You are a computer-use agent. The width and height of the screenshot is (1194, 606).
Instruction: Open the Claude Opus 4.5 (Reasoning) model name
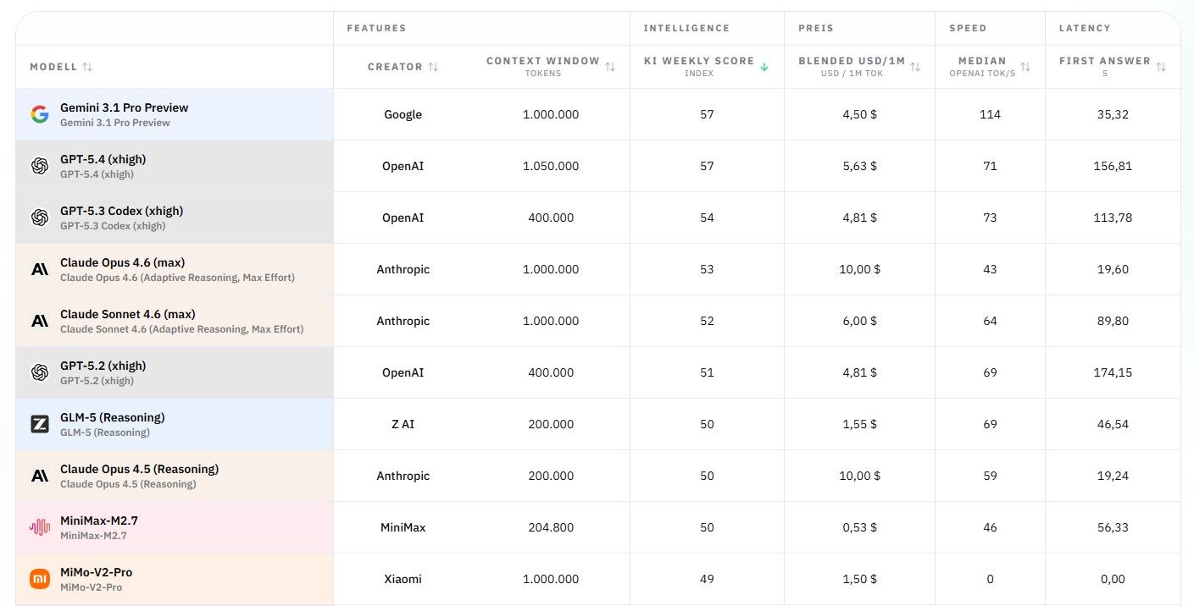pyautogui.click(x=139, y=469)
